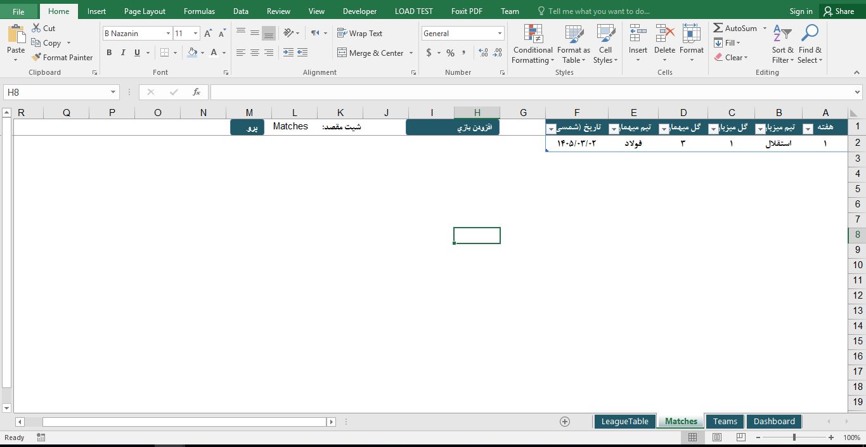Image resolution: width=866 pixels, height=447 pixels.
Task: Expand the formula bar
Action: tap(858, 92)
